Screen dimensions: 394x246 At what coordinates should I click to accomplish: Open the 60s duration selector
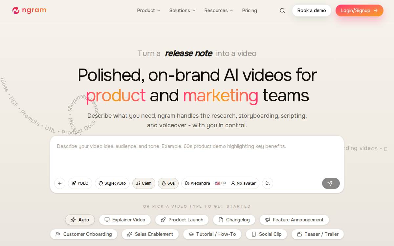pos(168,183)
